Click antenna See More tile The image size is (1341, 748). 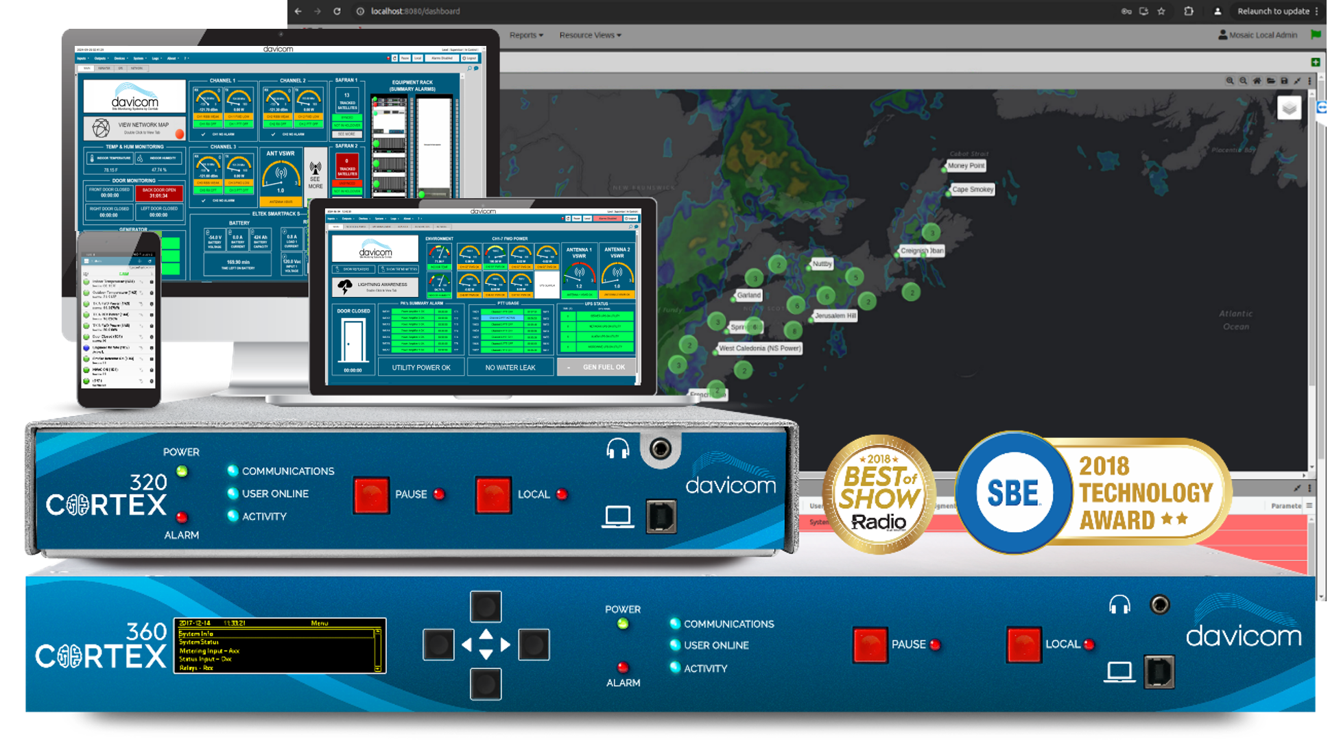pyautogui.click(x=315, y=177)
